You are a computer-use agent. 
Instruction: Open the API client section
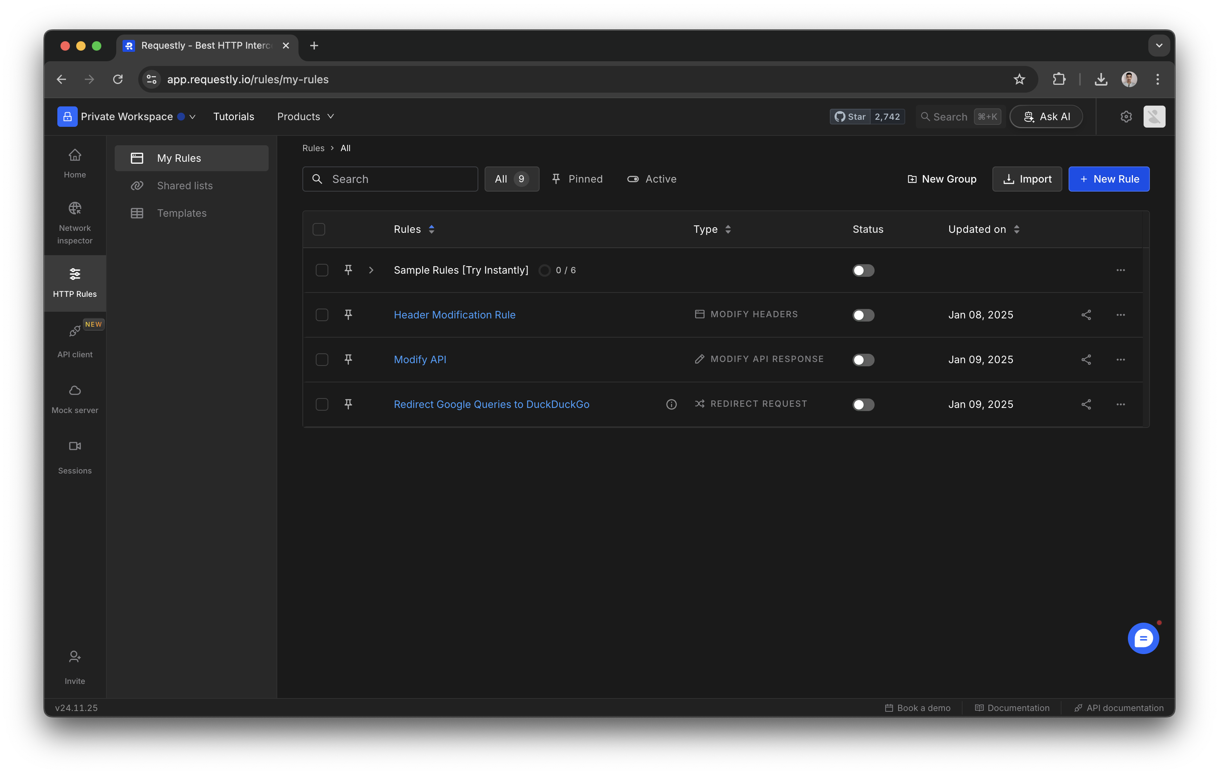(x=75, y=341)
